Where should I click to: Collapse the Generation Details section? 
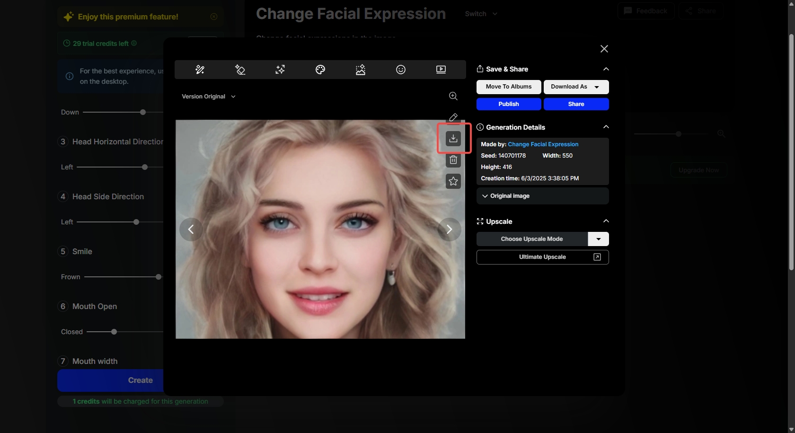[606, 127]
